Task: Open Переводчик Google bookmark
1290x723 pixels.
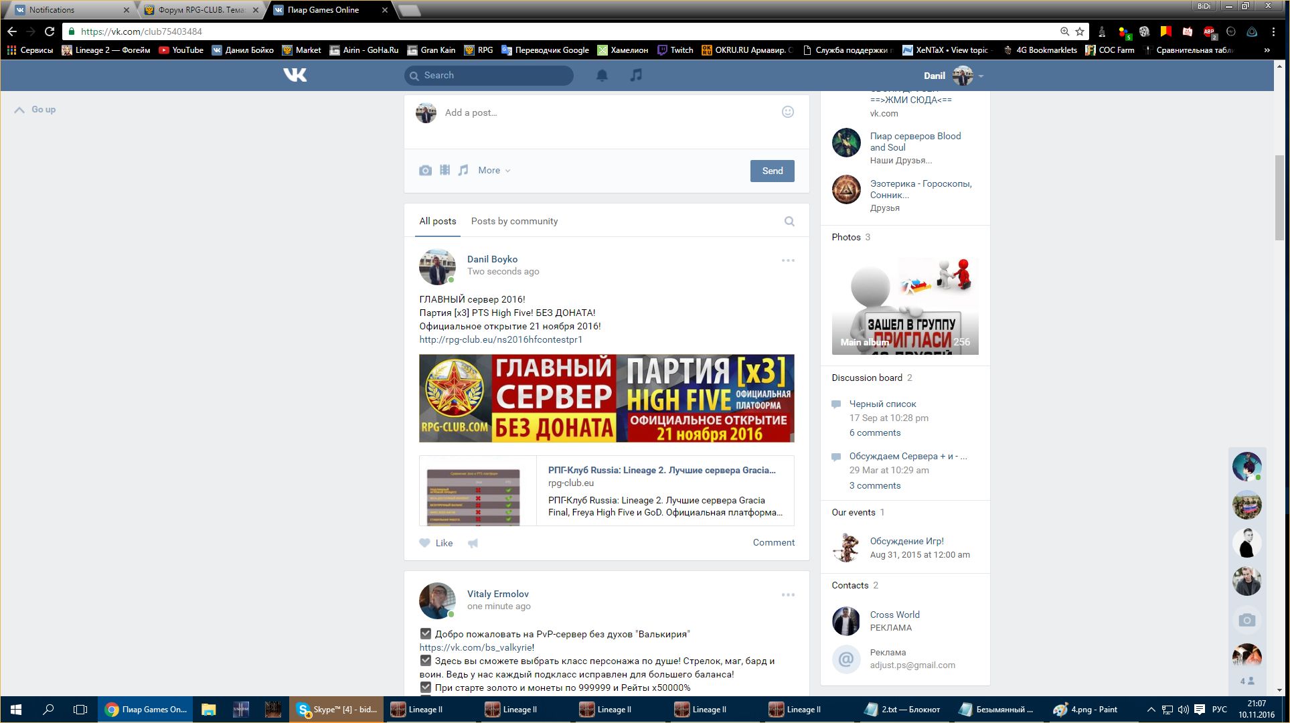Action: click(x=545, y=50)
